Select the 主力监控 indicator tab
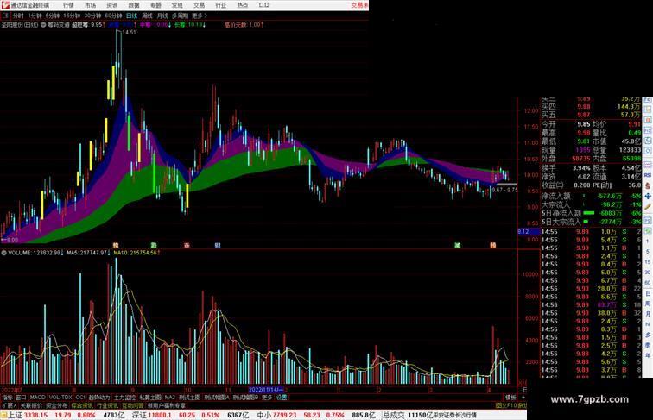The image size is (653, 420). click(124, 398)
